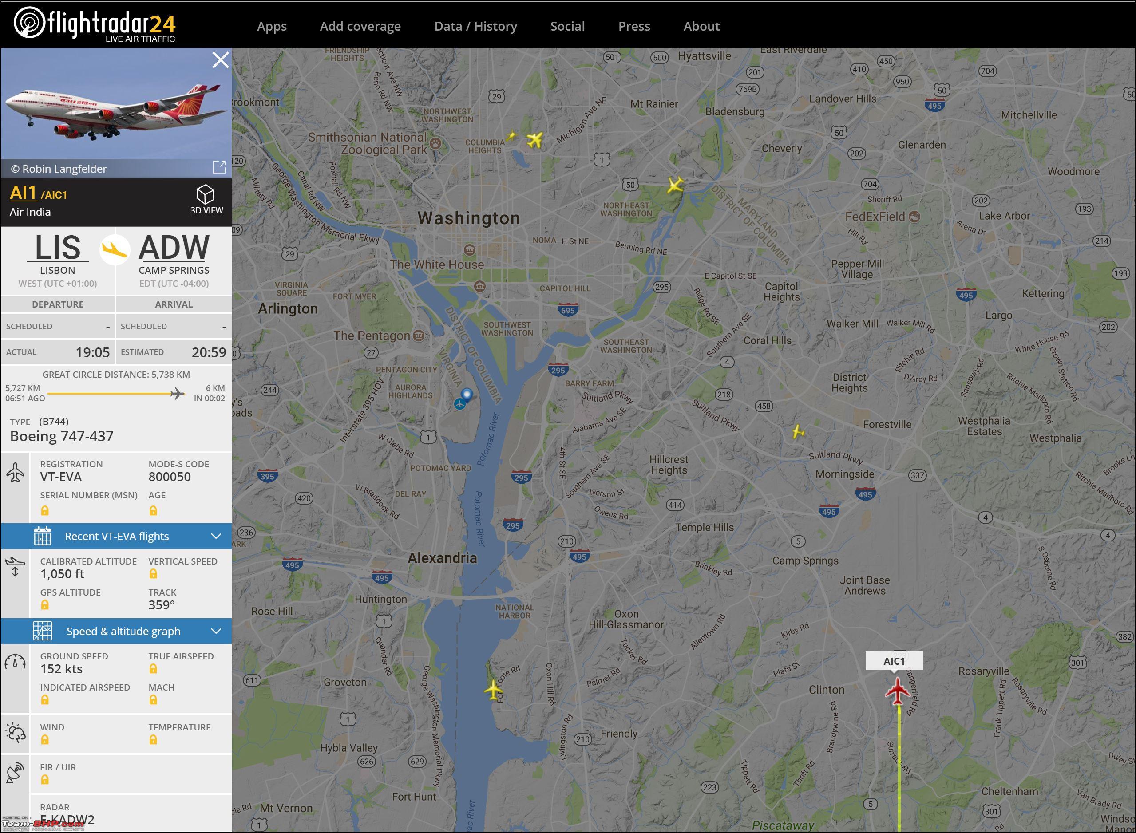
Task: Click the Reagan airport blue pin marker
Action: coord(467,395)
